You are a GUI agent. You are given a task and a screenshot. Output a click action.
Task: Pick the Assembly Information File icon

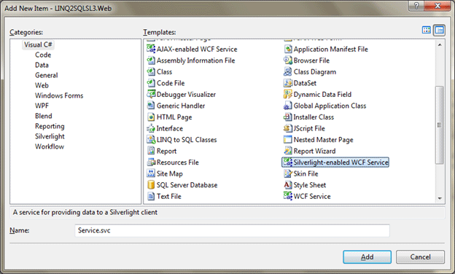click(151, 60)
